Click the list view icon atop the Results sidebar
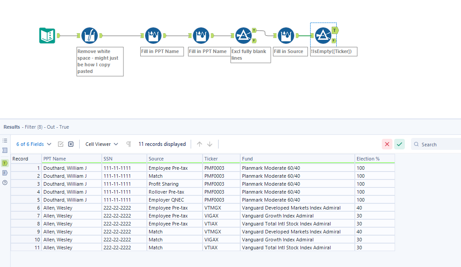461x267 pixels. 5,140
